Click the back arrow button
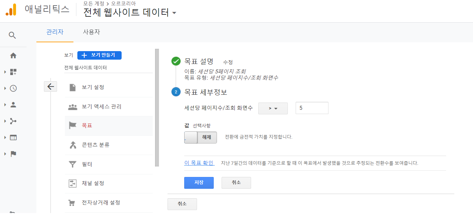 (50, 87)
